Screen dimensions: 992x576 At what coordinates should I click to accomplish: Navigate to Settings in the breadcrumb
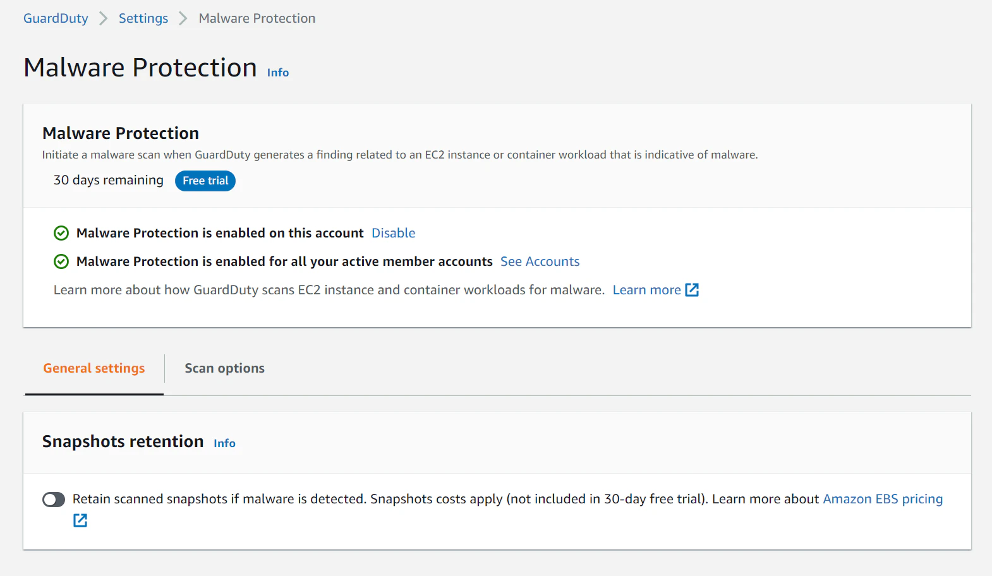143,18
